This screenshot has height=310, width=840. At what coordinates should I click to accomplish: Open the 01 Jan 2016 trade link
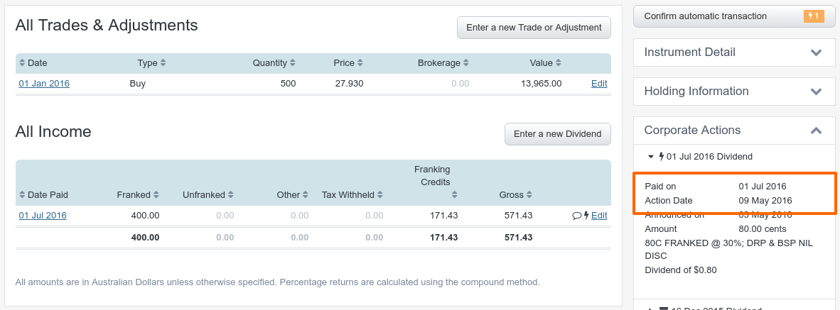[x=44, y=84]
